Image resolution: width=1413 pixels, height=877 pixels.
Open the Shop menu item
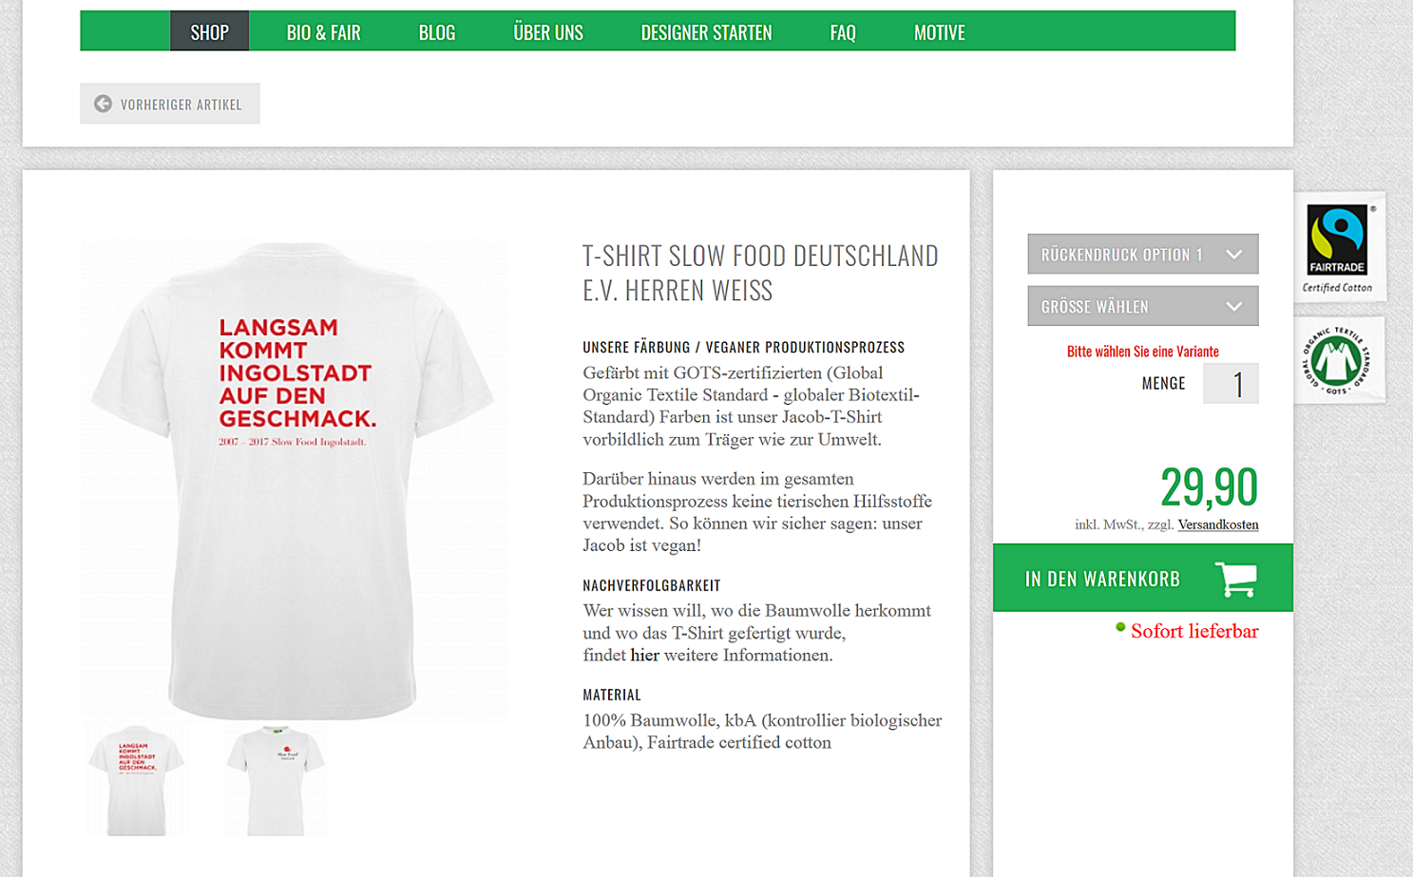coord(209,31)
